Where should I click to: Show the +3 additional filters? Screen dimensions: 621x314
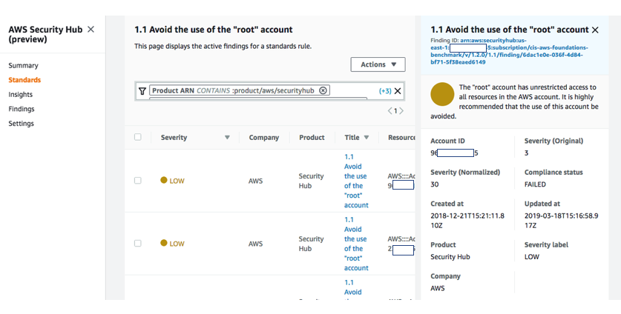tap(385, 91)
